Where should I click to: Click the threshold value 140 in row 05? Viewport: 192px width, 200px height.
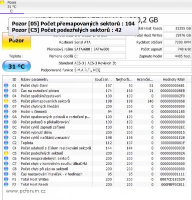[150, 101]
